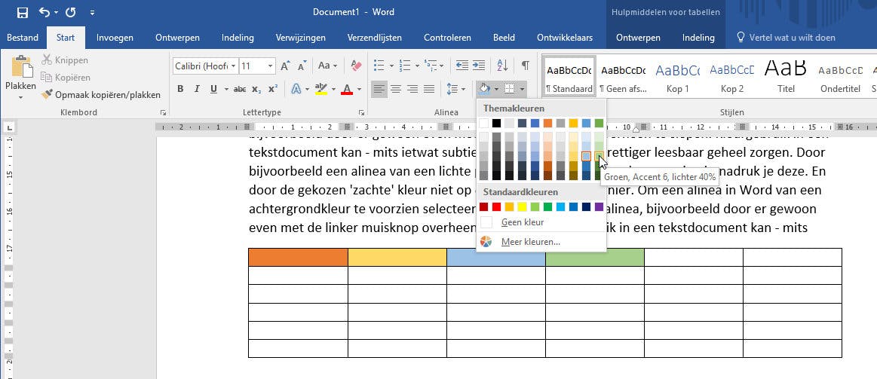
Task: Click the text highlight color marker icon
Action: (320, 89)
